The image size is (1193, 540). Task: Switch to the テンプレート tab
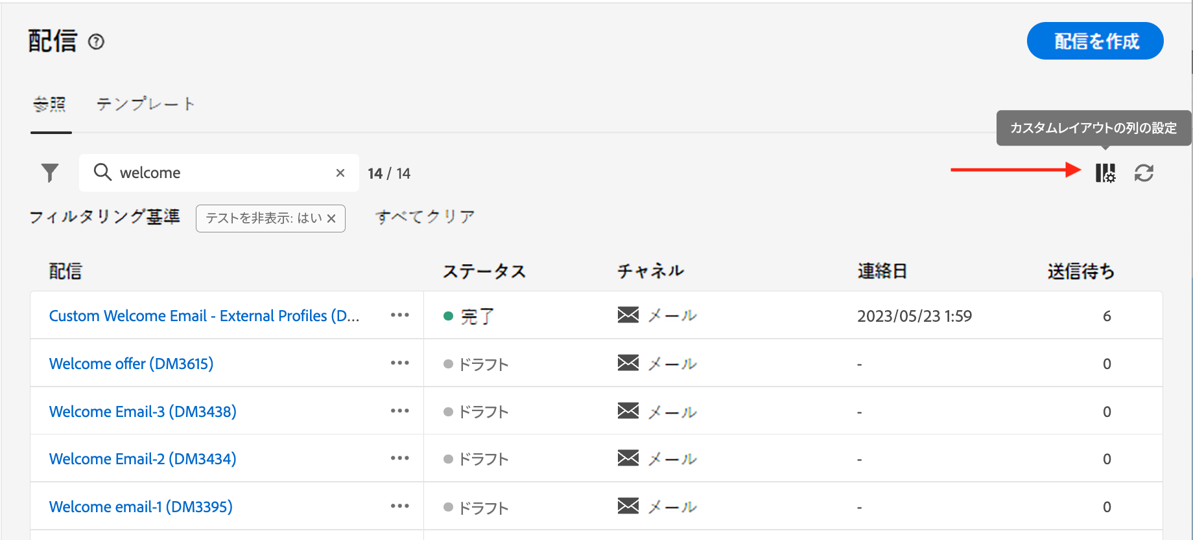tap(145, 104)
